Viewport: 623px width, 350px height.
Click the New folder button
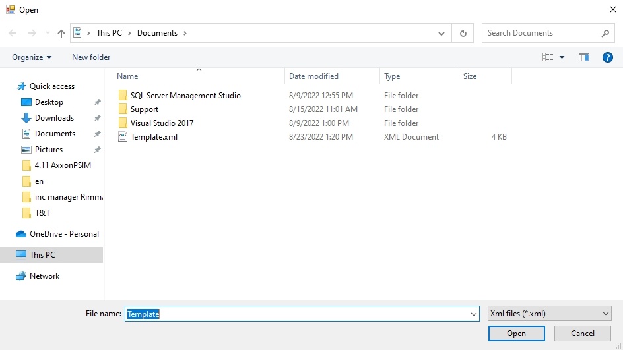(x=91, y=57)
